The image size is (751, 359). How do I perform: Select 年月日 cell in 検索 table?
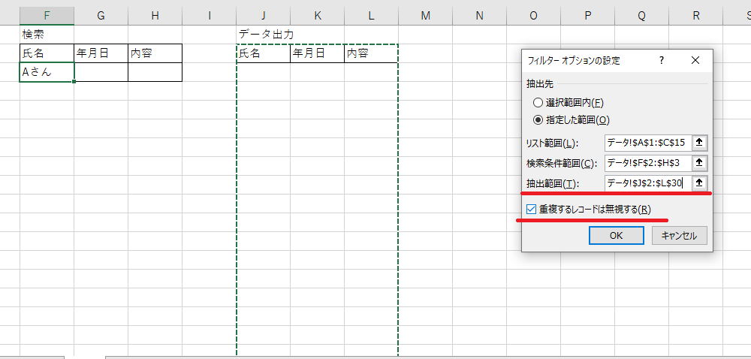(101, 53)
